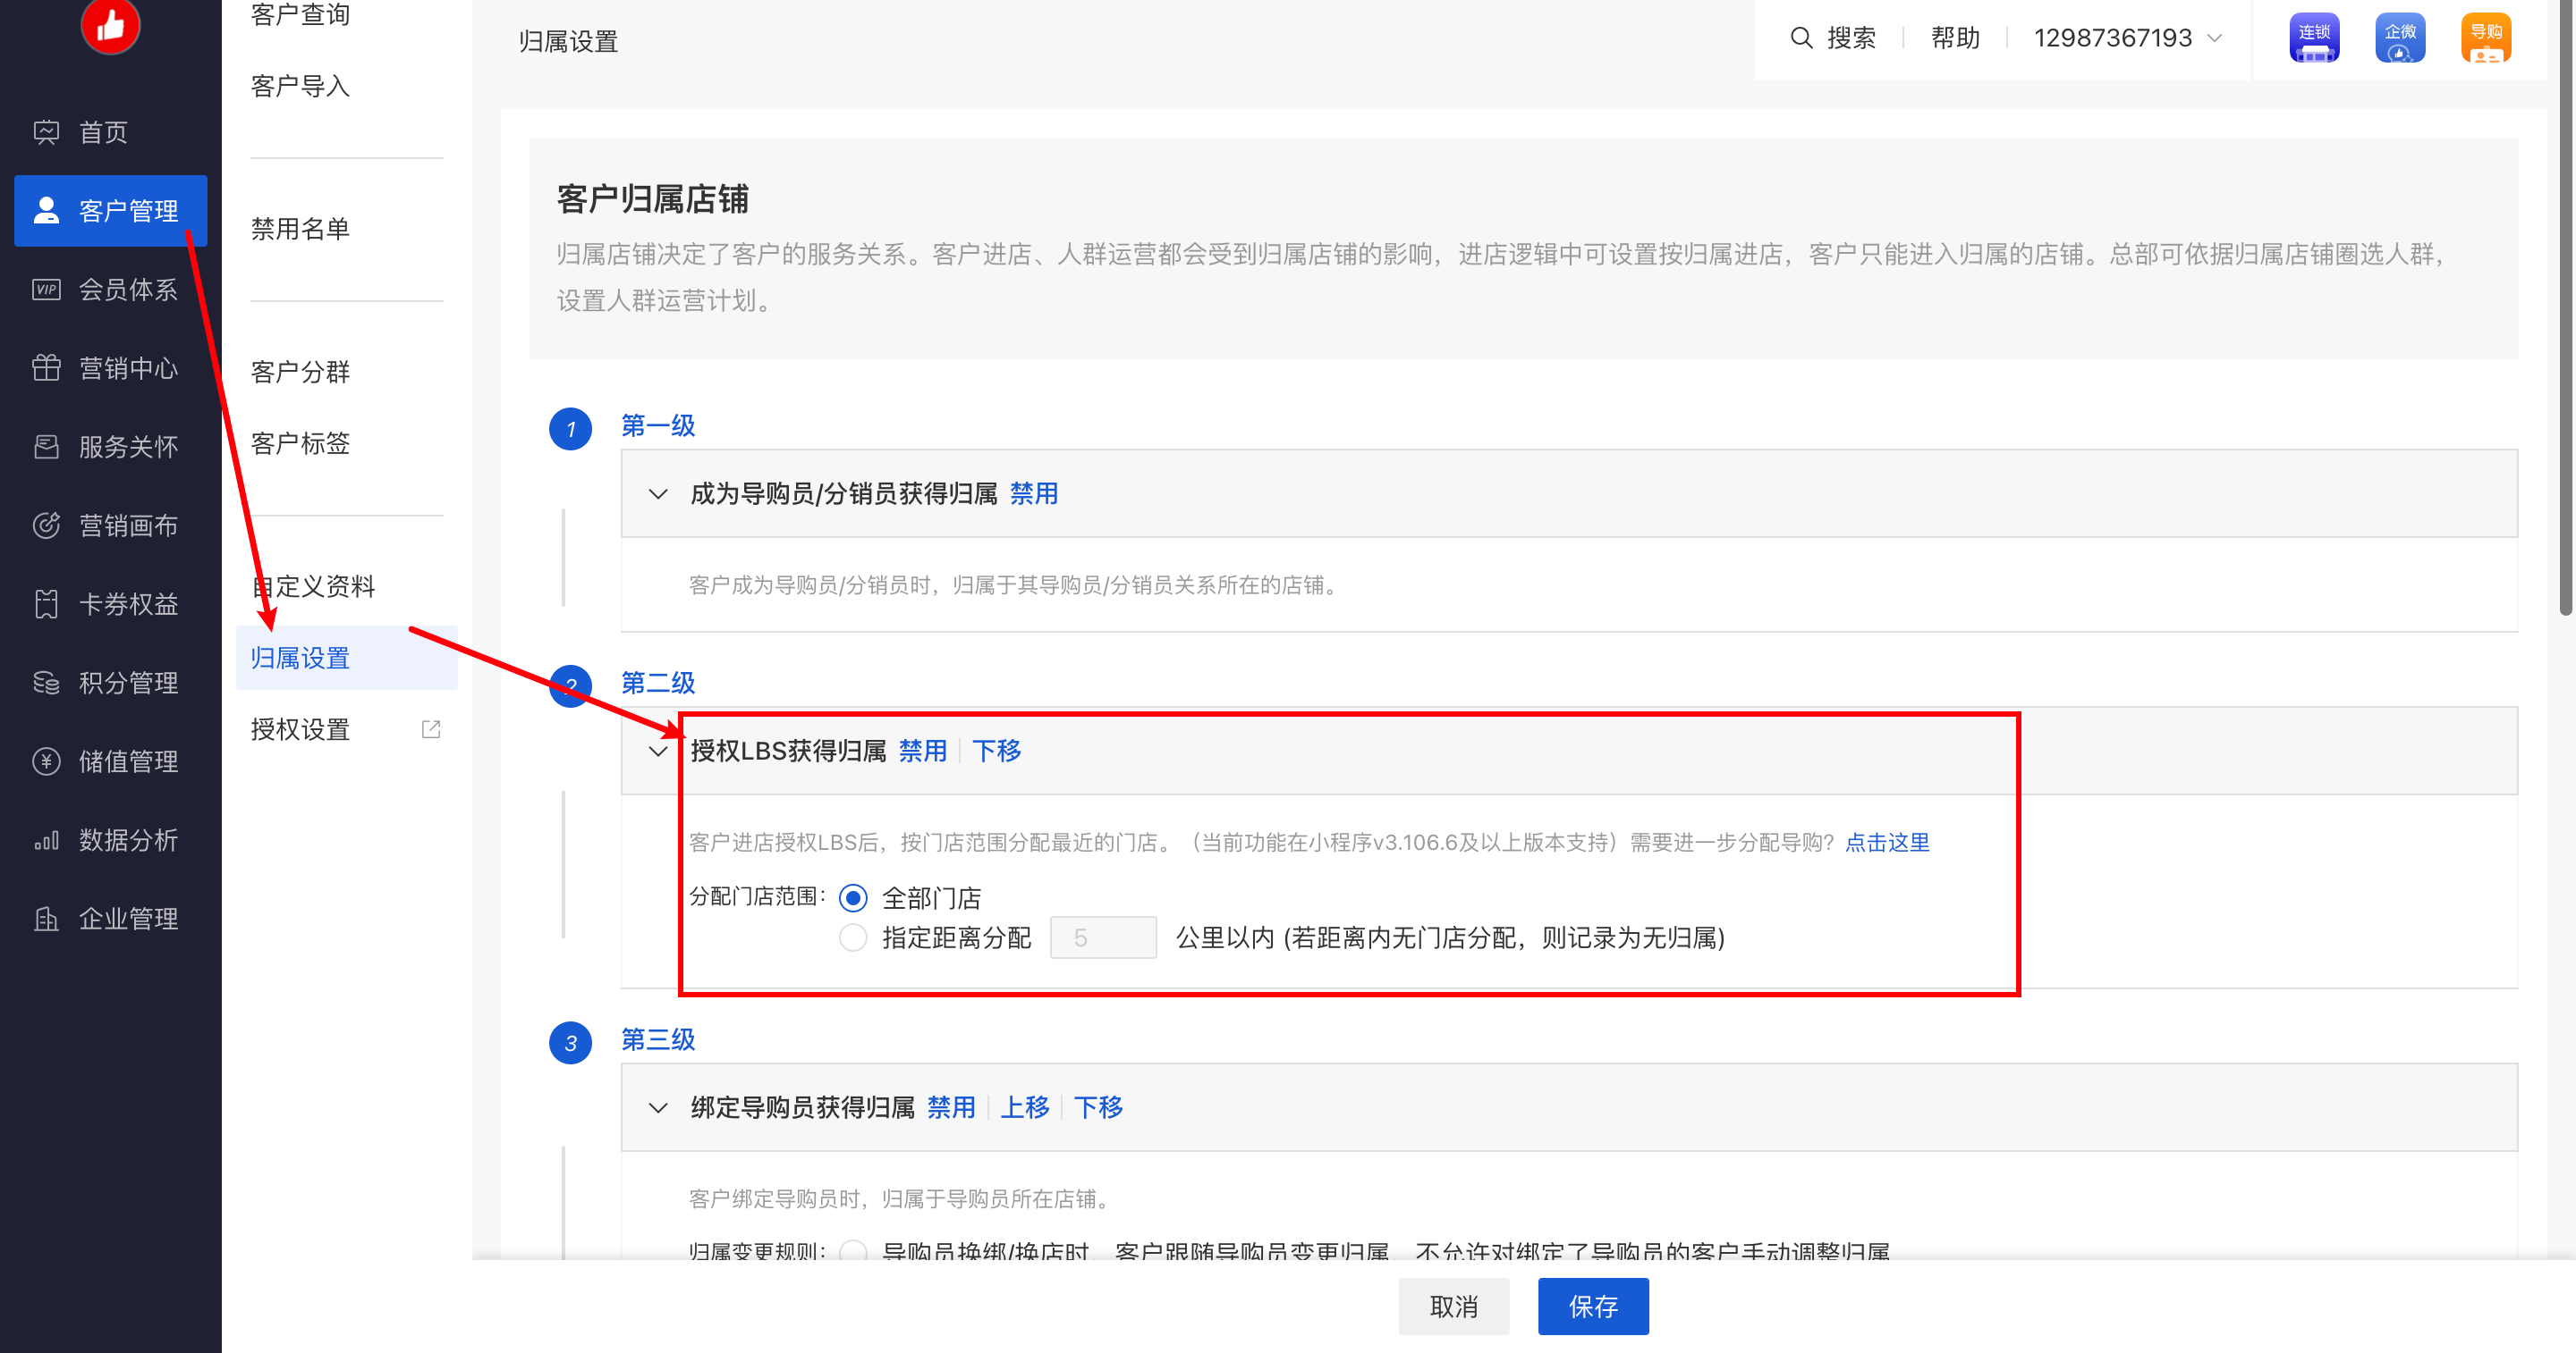Click the 营销中心 gift icon
The height and width of the screenshot is (1353, 2576).
tap(46, 367)
